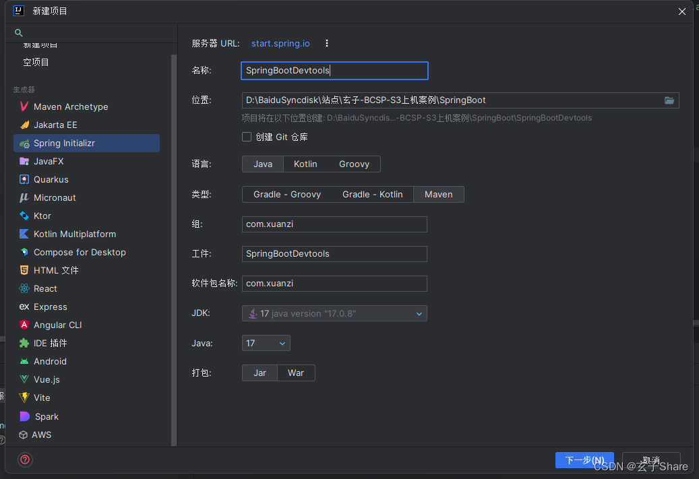Click the React atom icon
Screen dimensions: 699x479
[x=24, y=288]
